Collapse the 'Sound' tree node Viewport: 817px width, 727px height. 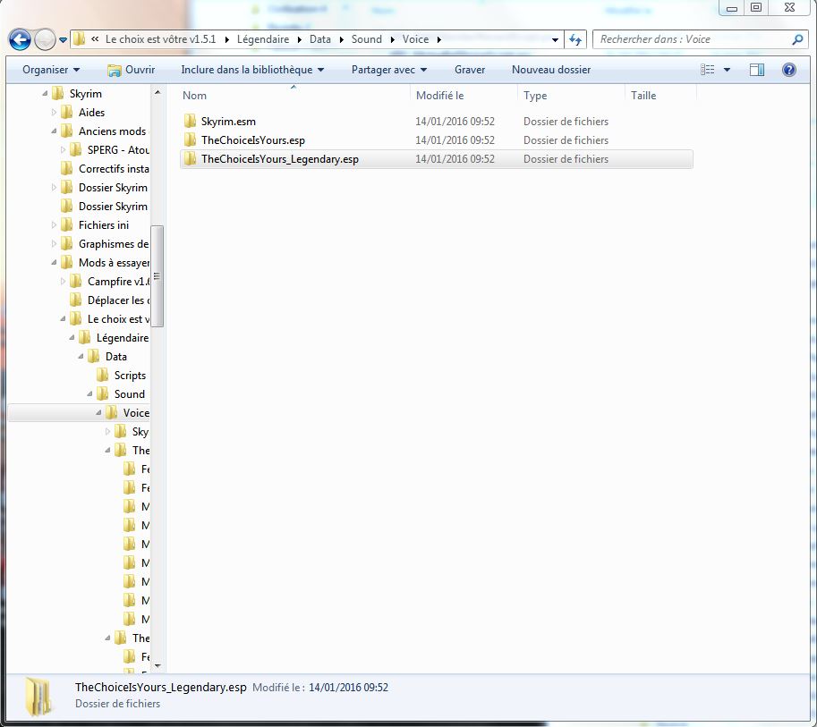(x=89, y=394)
